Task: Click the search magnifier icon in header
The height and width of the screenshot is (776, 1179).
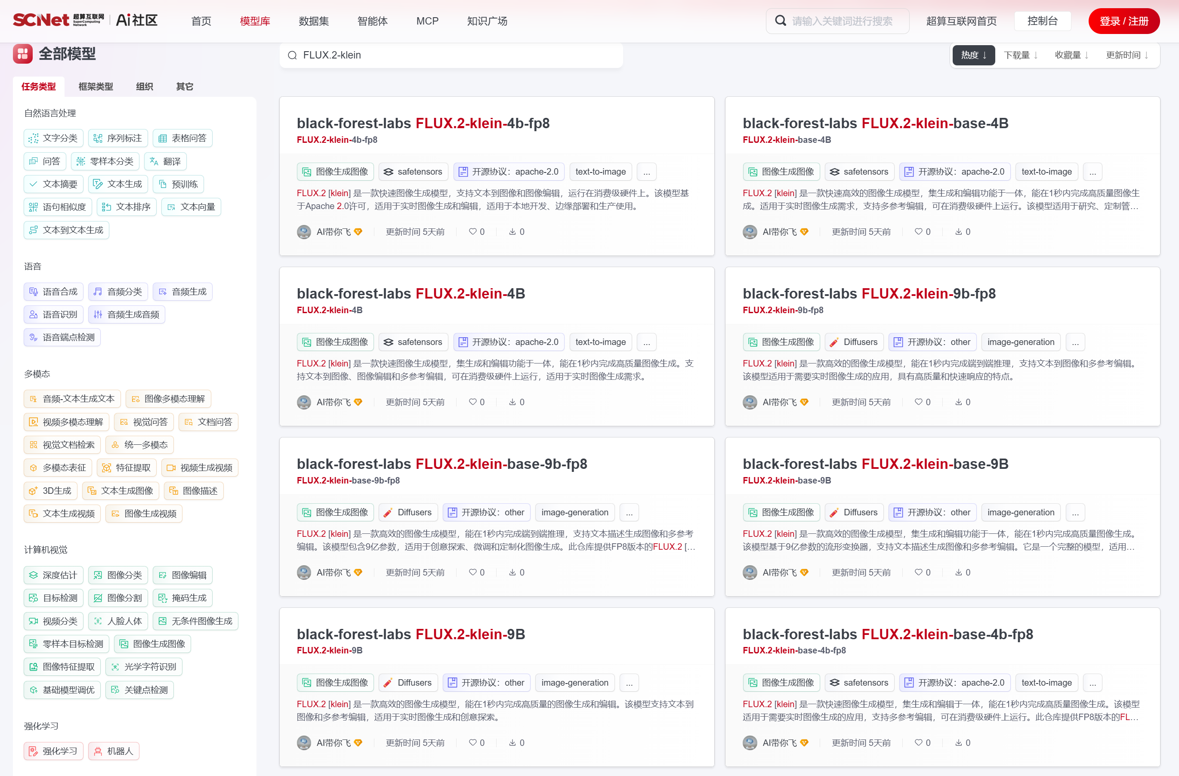Action: pyautogui.click(x=780, y=21)
